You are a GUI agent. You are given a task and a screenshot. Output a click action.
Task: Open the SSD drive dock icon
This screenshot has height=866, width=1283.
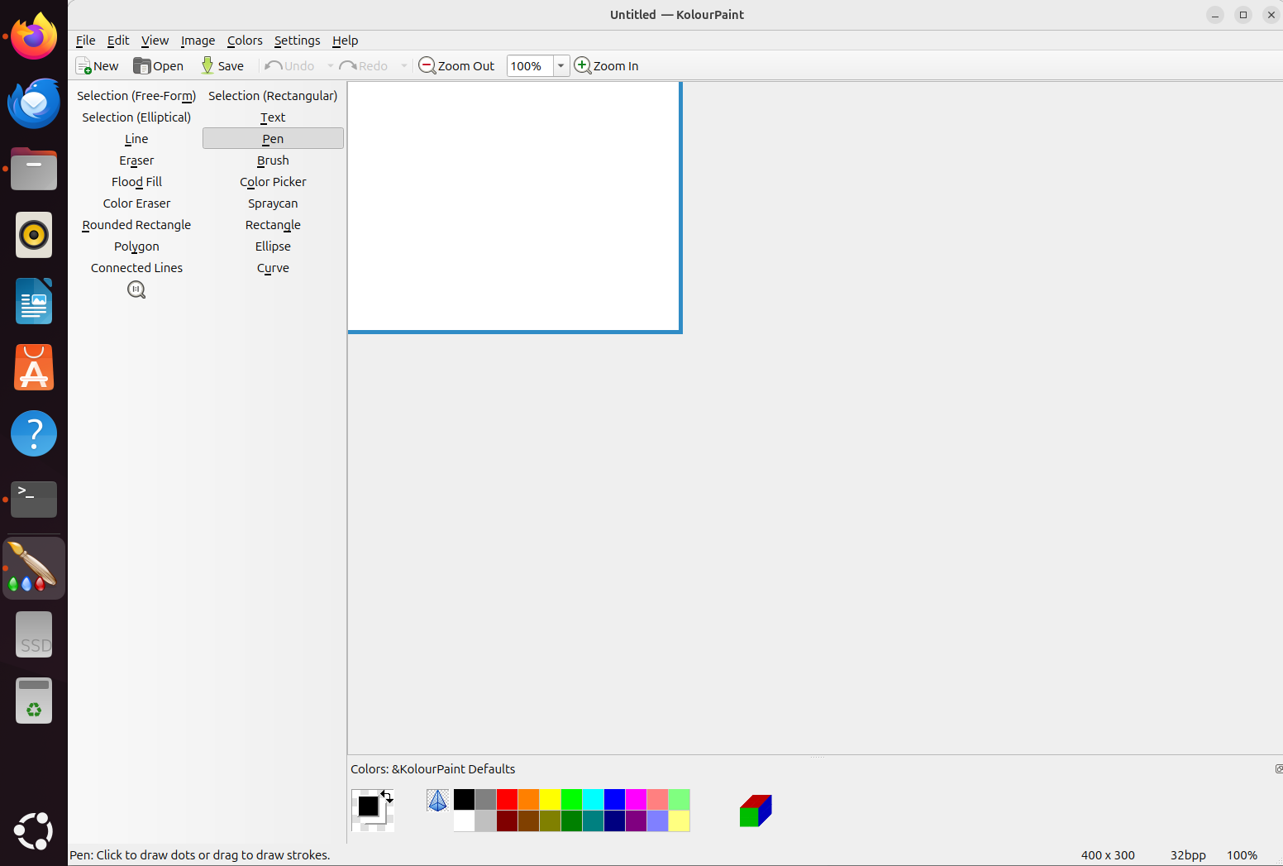pos(34,634)
